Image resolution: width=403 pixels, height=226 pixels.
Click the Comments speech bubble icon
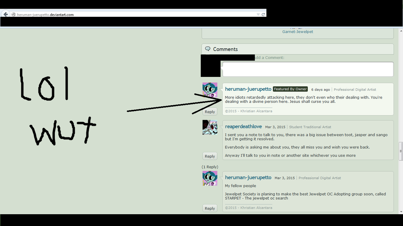[x=208, y=49]
